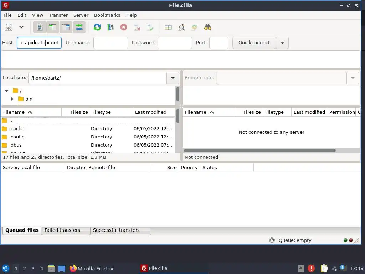Toggle transfer queue display
Screen dimensions: 365x274
[79, 27]
